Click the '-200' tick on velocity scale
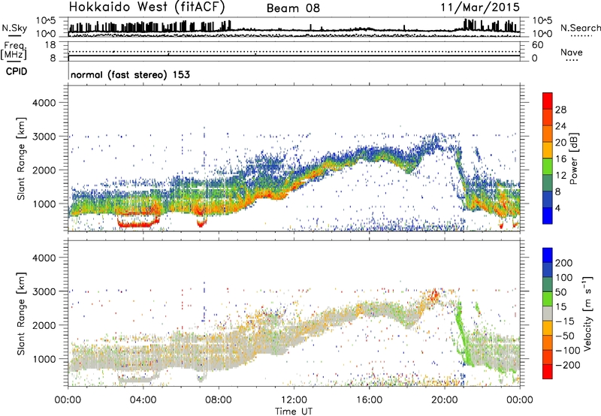Screen dimensions: 601x416 (x=567, y=365)
